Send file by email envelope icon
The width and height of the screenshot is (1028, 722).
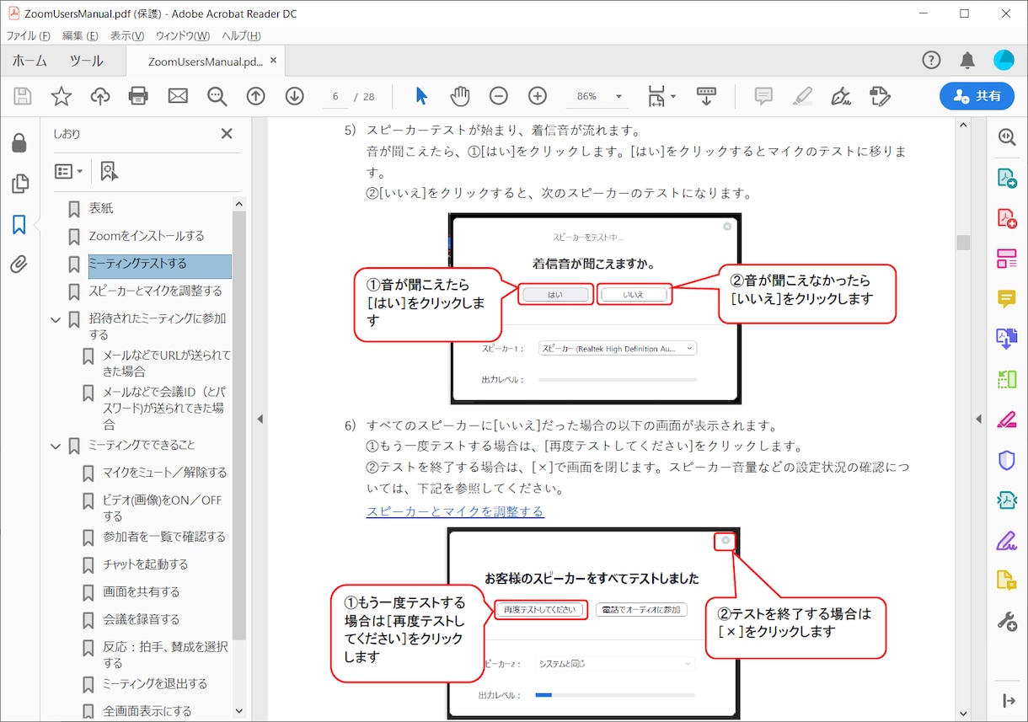coord(178,96)
